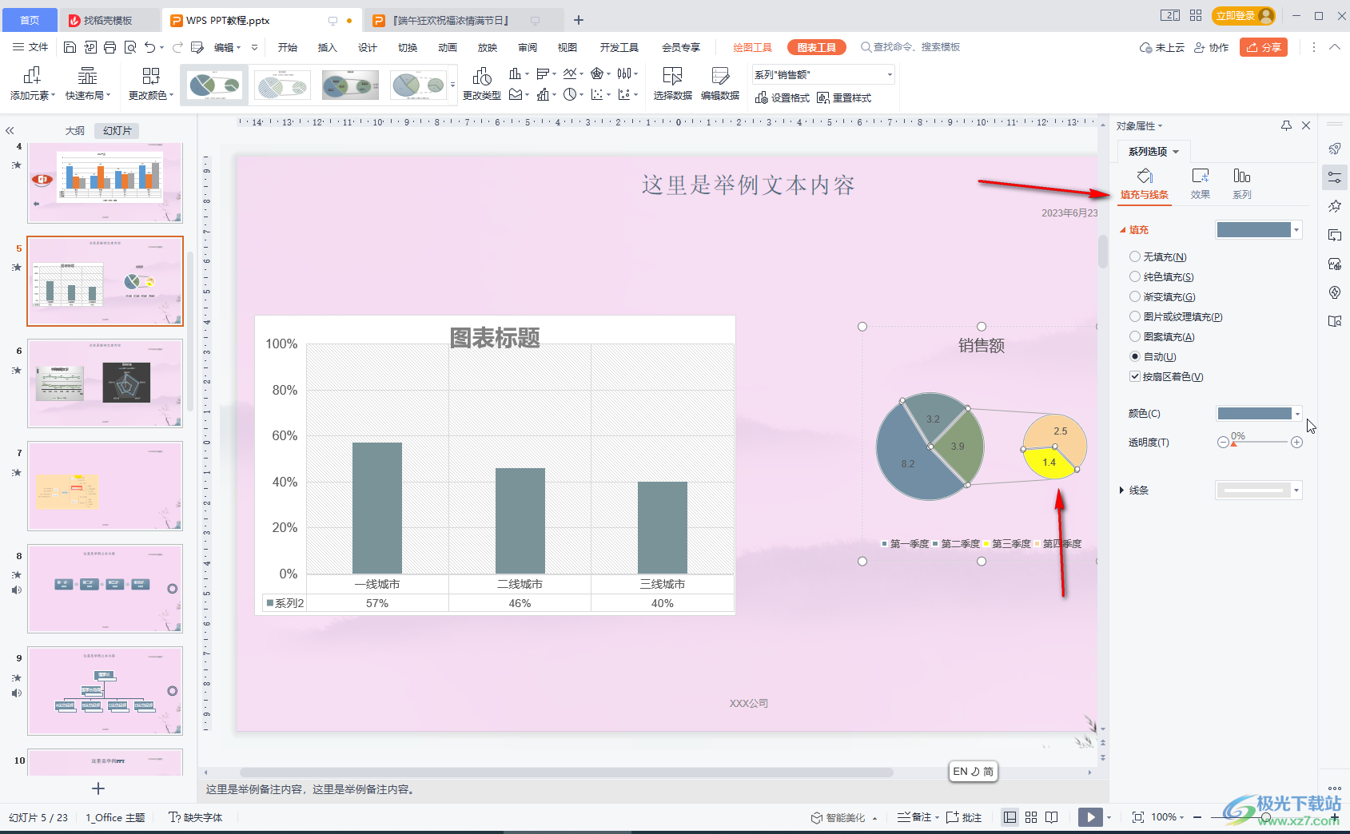Image resolution: width=1350 pixels, height=834 pixels.
Task: Click the Login (立即登录) button
Action: 1243,15
